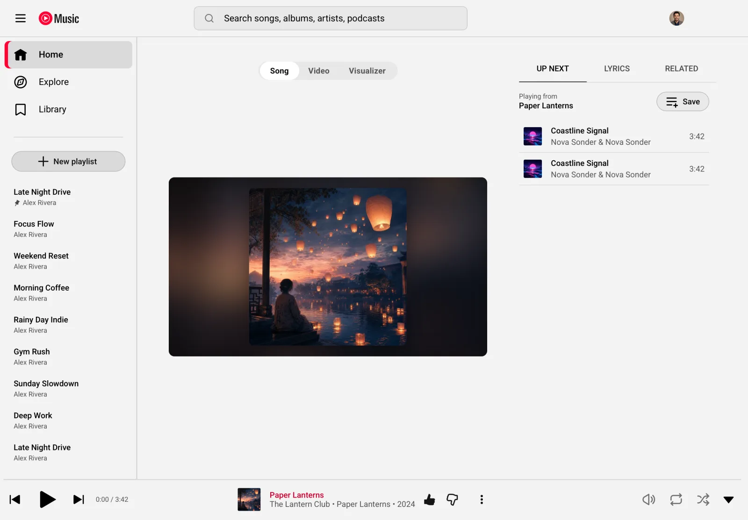Image resolution: width=748 pixels, height=520 pixels.
Task: Open the three-dot more options menu
Action: click(482, 499)
